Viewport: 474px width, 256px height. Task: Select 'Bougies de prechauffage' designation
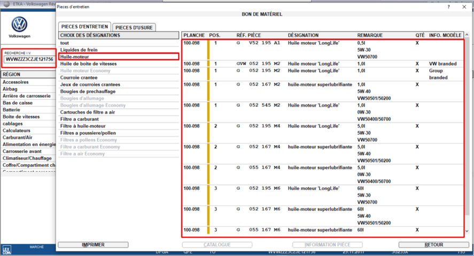(x=119, y=91)
